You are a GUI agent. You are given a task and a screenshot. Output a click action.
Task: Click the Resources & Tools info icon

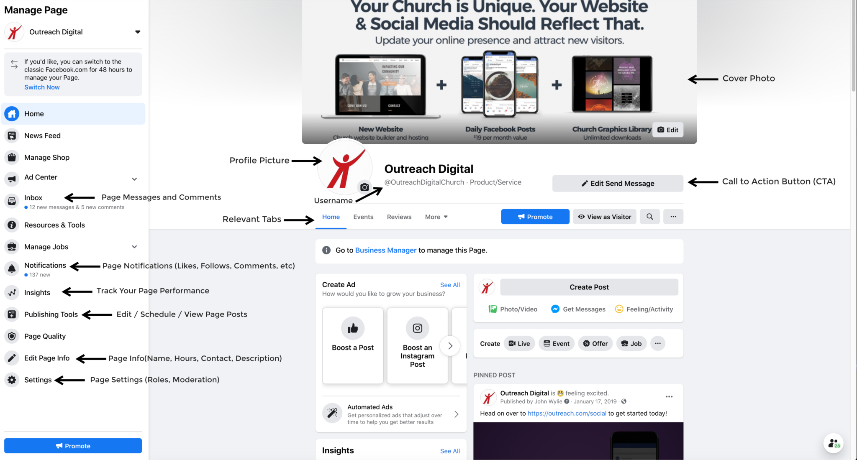tap(12, 225)
